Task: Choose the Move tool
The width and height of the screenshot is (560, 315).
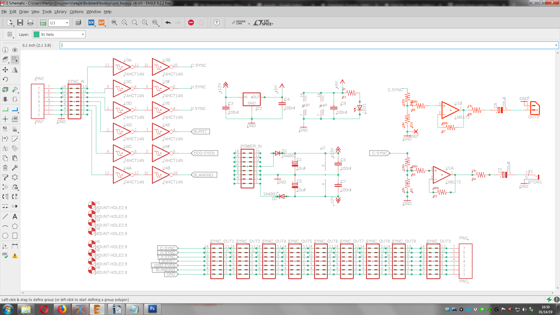Action: pyautogui.click(x=5, y=70)
